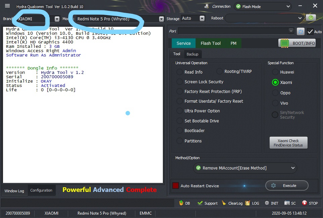Image resolution: width=323 pixels, height=218 pixels.
Task: Open the Brand dropdown arrow
Action: point(57,19)
